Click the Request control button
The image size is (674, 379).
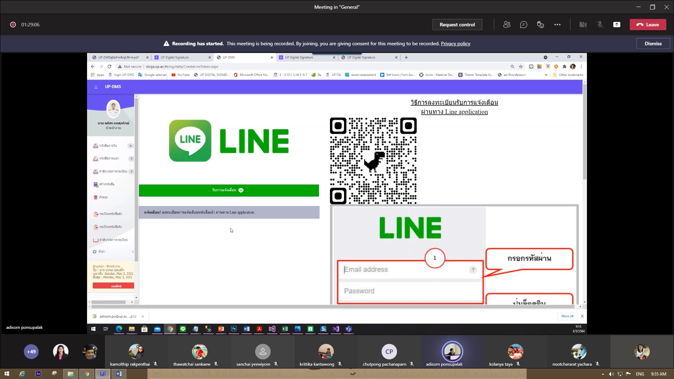457,25
